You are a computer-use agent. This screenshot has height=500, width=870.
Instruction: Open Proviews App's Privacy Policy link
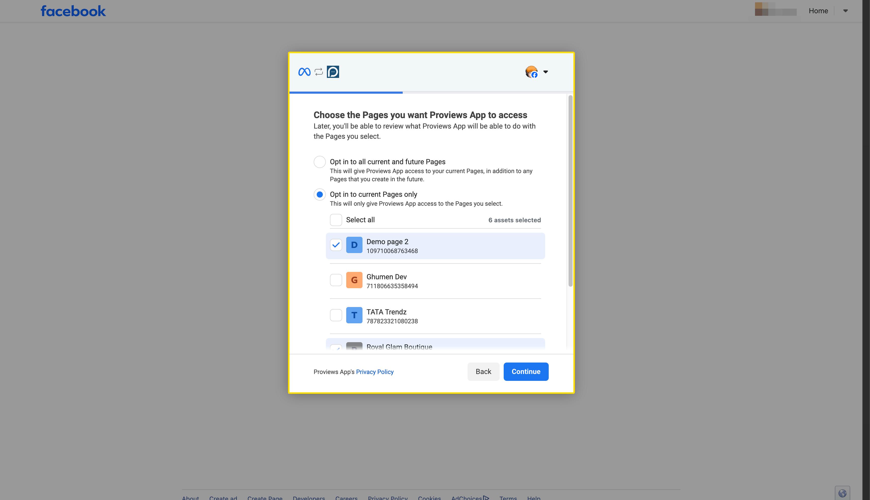375,372
